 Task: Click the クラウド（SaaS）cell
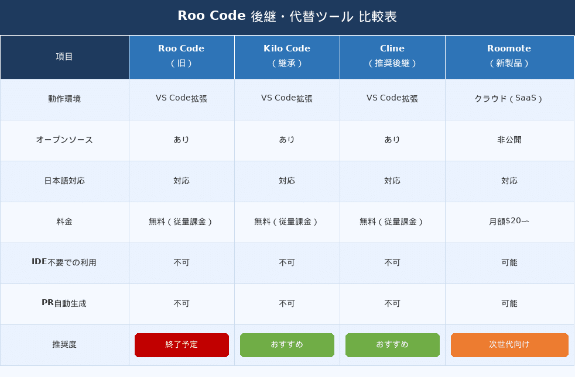click(x=509, y=98)
